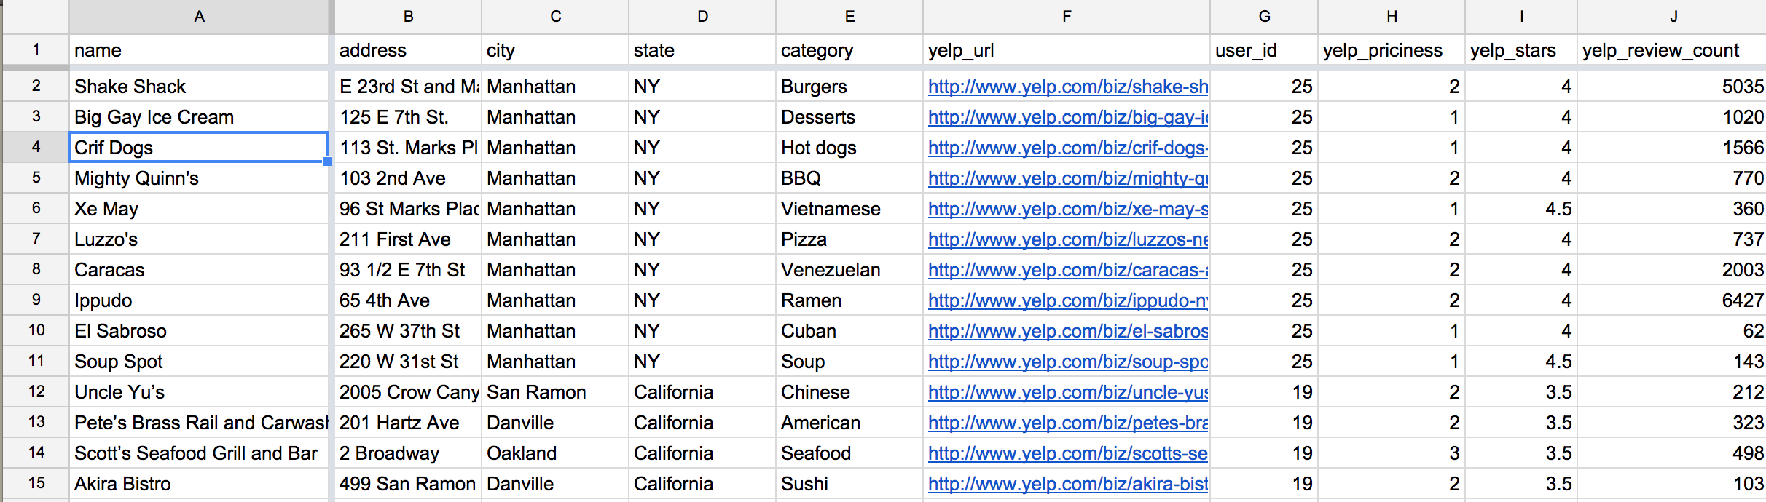
Task: Select the Big Gay Ice Cream cell
Action: (200, 117)
